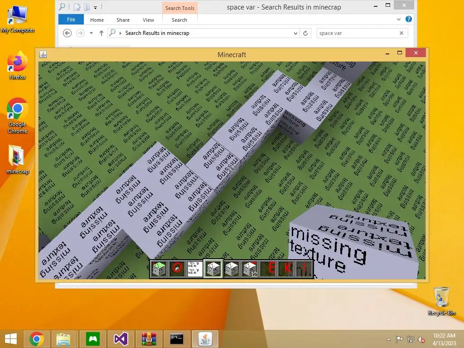
Task: Minimize the Minecraft window
Action: tap(387, 53)
